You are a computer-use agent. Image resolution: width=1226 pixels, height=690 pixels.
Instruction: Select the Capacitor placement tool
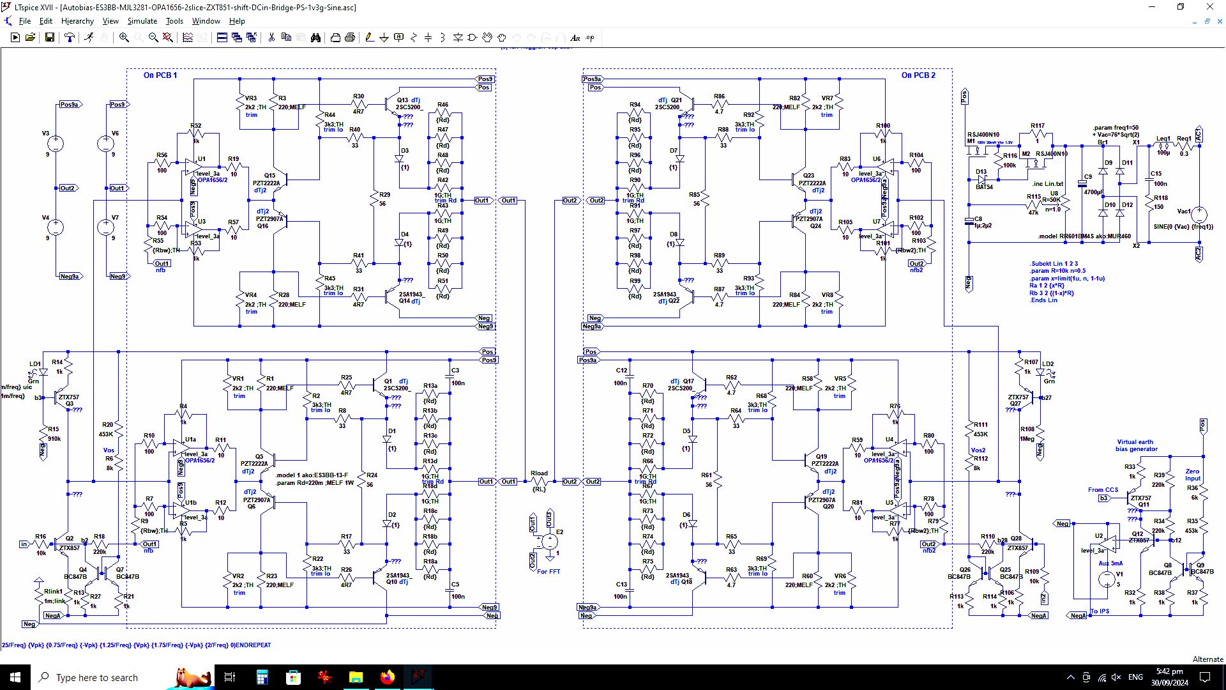(428, 38)
